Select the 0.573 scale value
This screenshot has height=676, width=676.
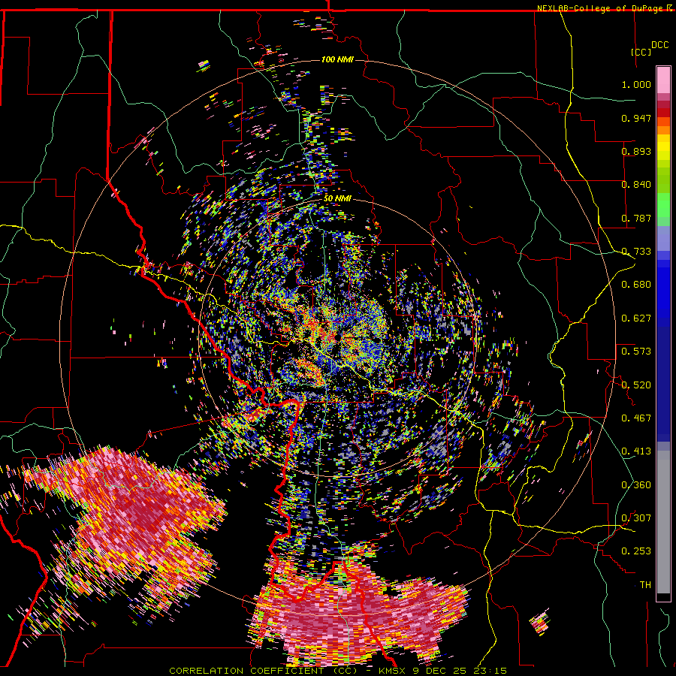636,352
